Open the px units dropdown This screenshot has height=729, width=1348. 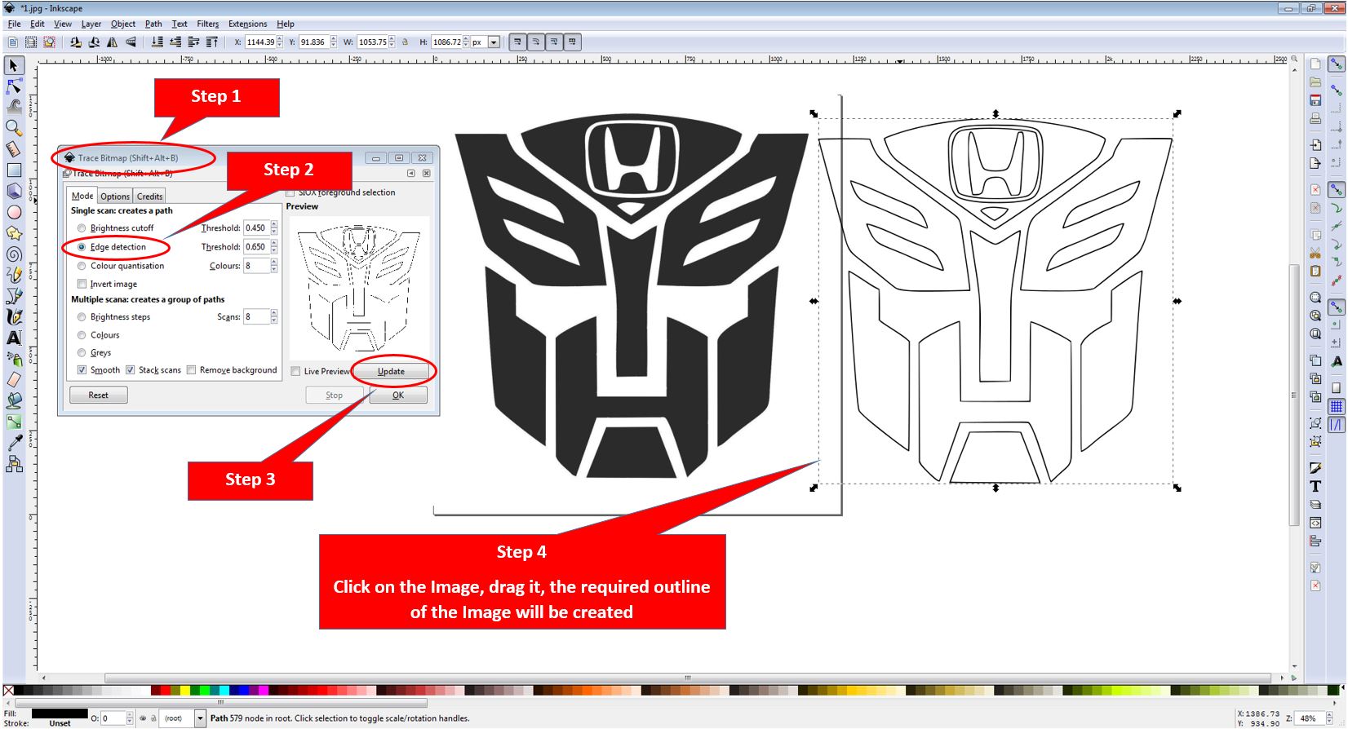(493, 42)
